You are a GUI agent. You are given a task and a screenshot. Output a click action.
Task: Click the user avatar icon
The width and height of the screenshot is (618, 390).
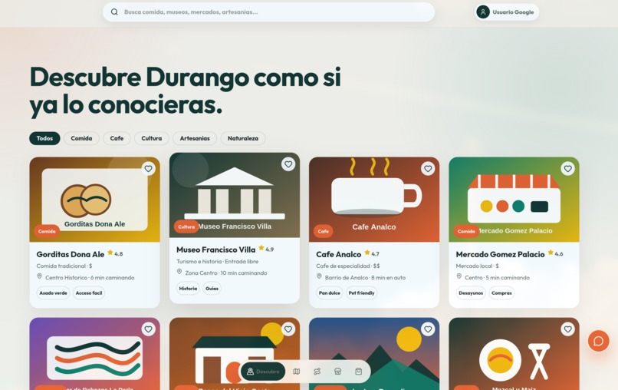483,12
